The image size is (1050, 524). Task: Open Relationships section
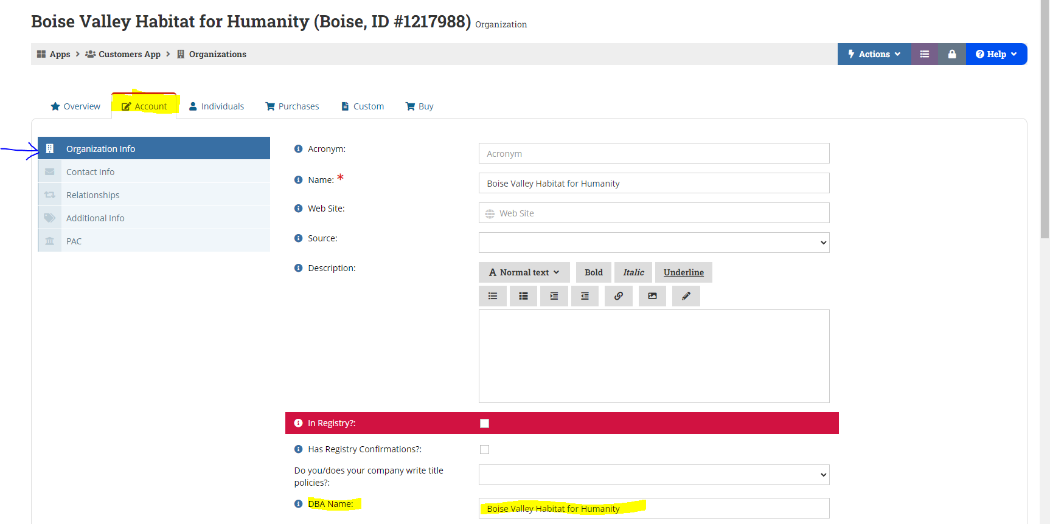coord(154,195)
